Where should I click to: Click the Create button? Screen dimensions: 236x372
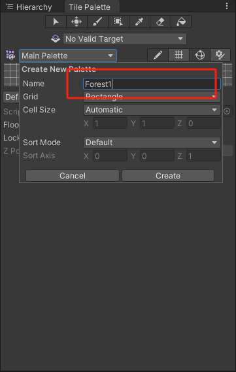(168, 176)
